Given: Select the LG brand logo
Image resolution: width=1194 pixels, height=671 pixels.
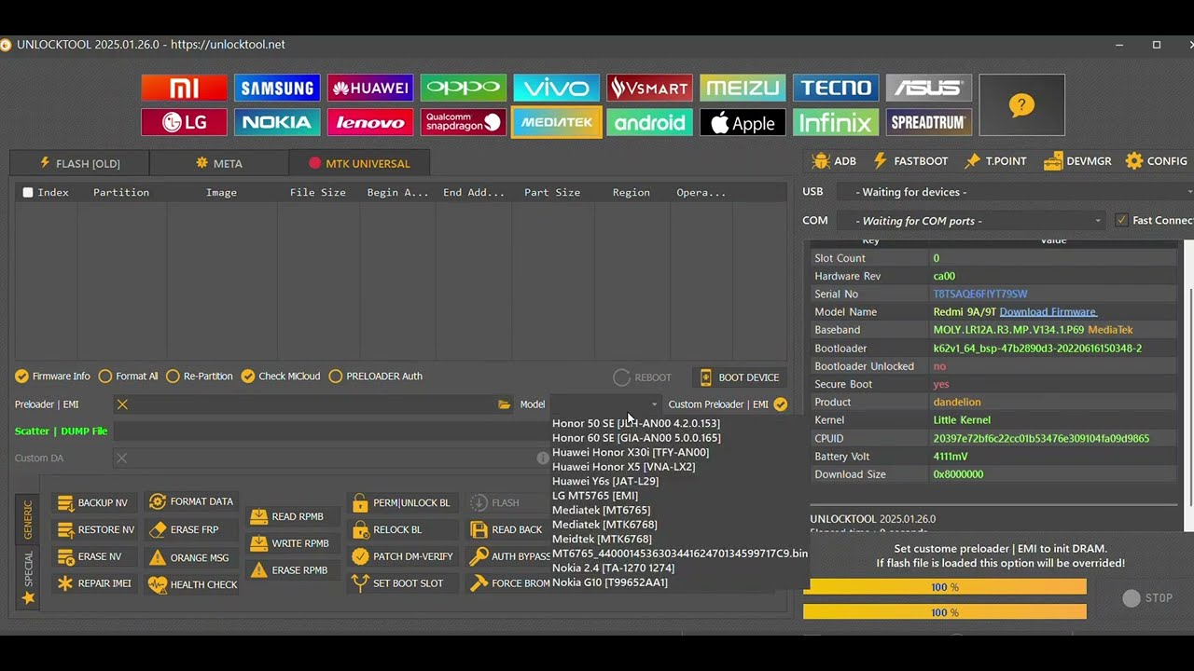Looking at the screenshot, I should (184, 122).
